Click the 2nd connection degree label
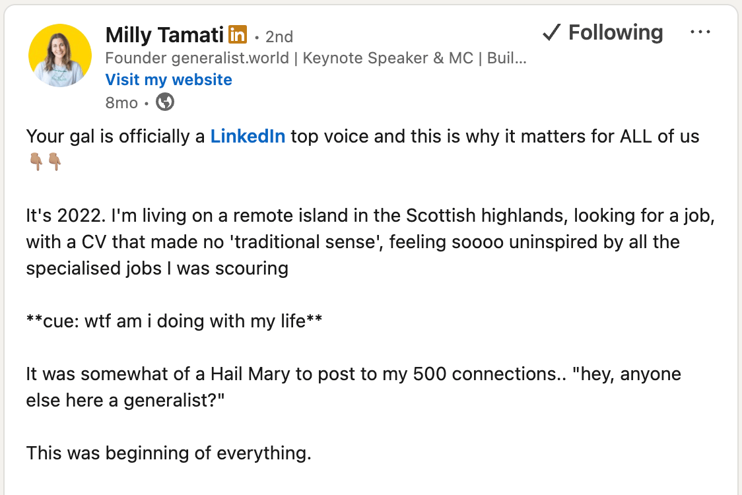The image size is (742, 495). [x=279, y=36]
